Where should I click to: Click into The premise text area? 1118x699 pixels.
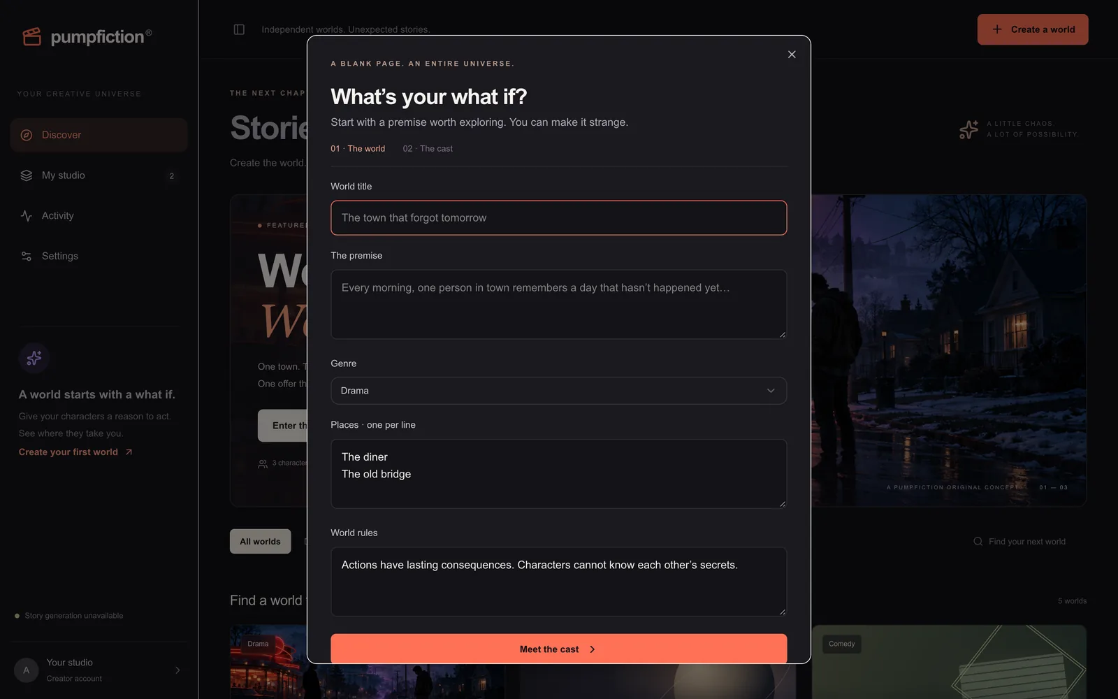point(559,305)
